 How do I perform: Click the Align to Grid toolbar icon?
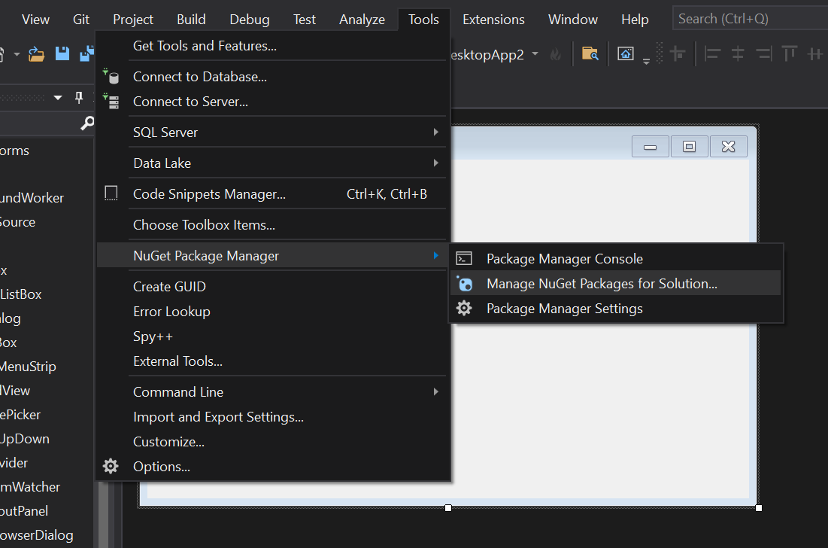678,54
